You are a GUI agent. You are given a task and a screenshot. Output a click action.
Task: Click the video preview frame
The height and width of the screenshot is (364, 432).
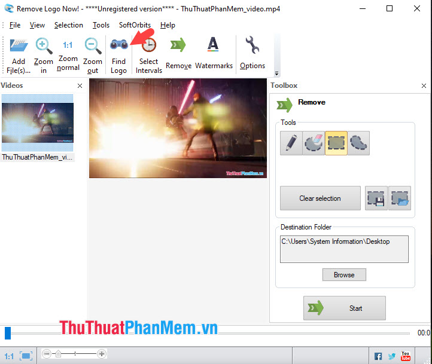[178, 129]
